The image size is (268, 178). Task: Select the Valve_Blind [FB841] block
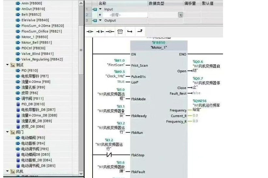[x=37, y=54]
